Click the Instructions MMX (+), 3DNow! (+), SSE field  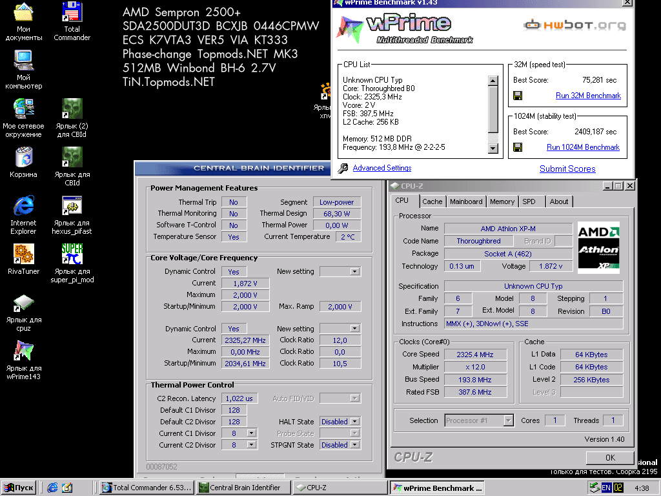pos(534,324)
